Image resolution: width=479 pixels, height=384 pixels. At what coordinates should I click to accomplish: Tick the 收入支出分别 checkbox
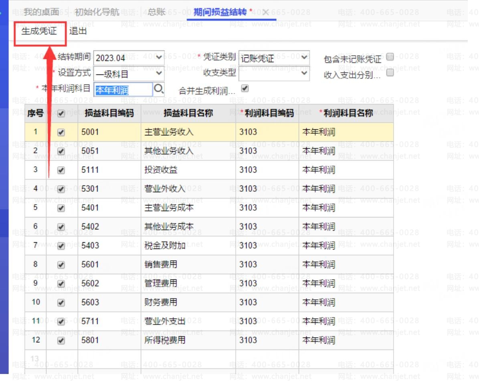point(390,72)
